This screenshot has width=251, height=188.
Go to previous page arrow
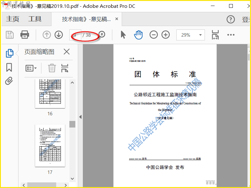click(x=46, y=35)
